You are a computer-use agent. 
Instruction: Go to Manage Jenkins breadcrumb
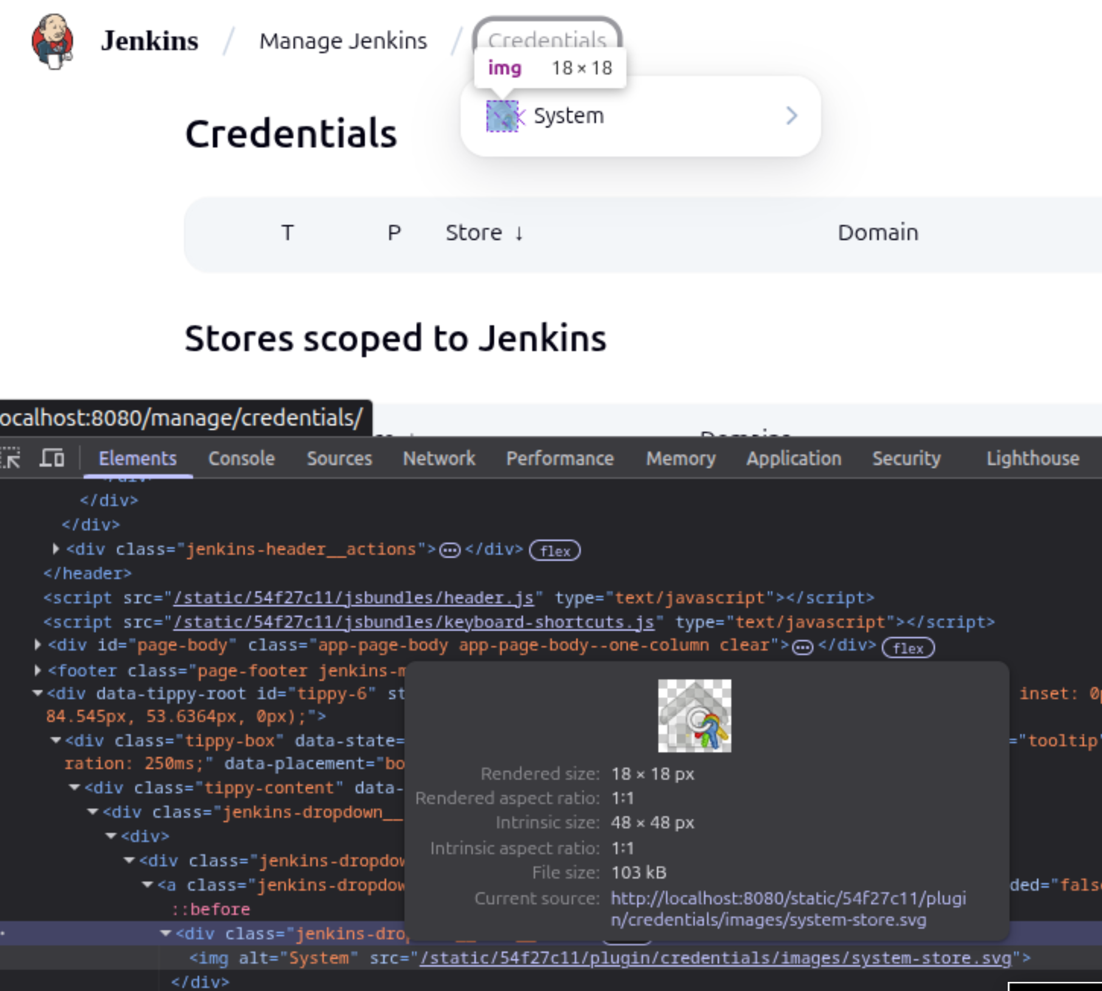tap(343, 41)
